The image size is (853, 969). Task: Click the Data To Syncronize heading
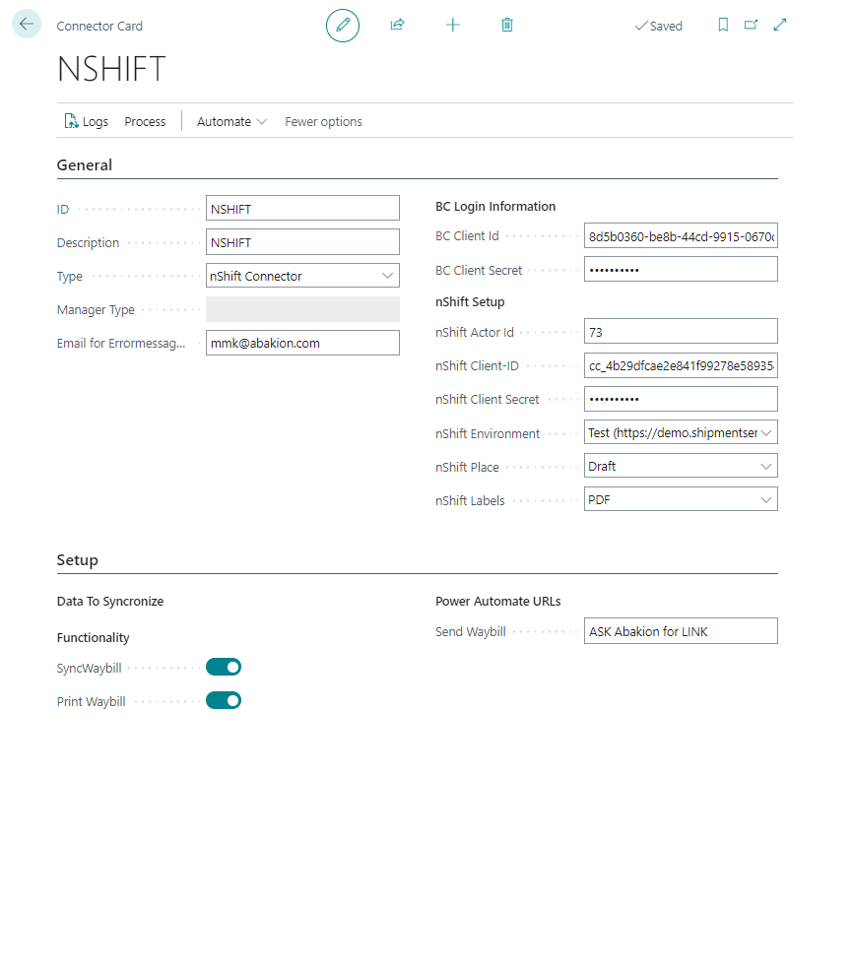[110, 602]
